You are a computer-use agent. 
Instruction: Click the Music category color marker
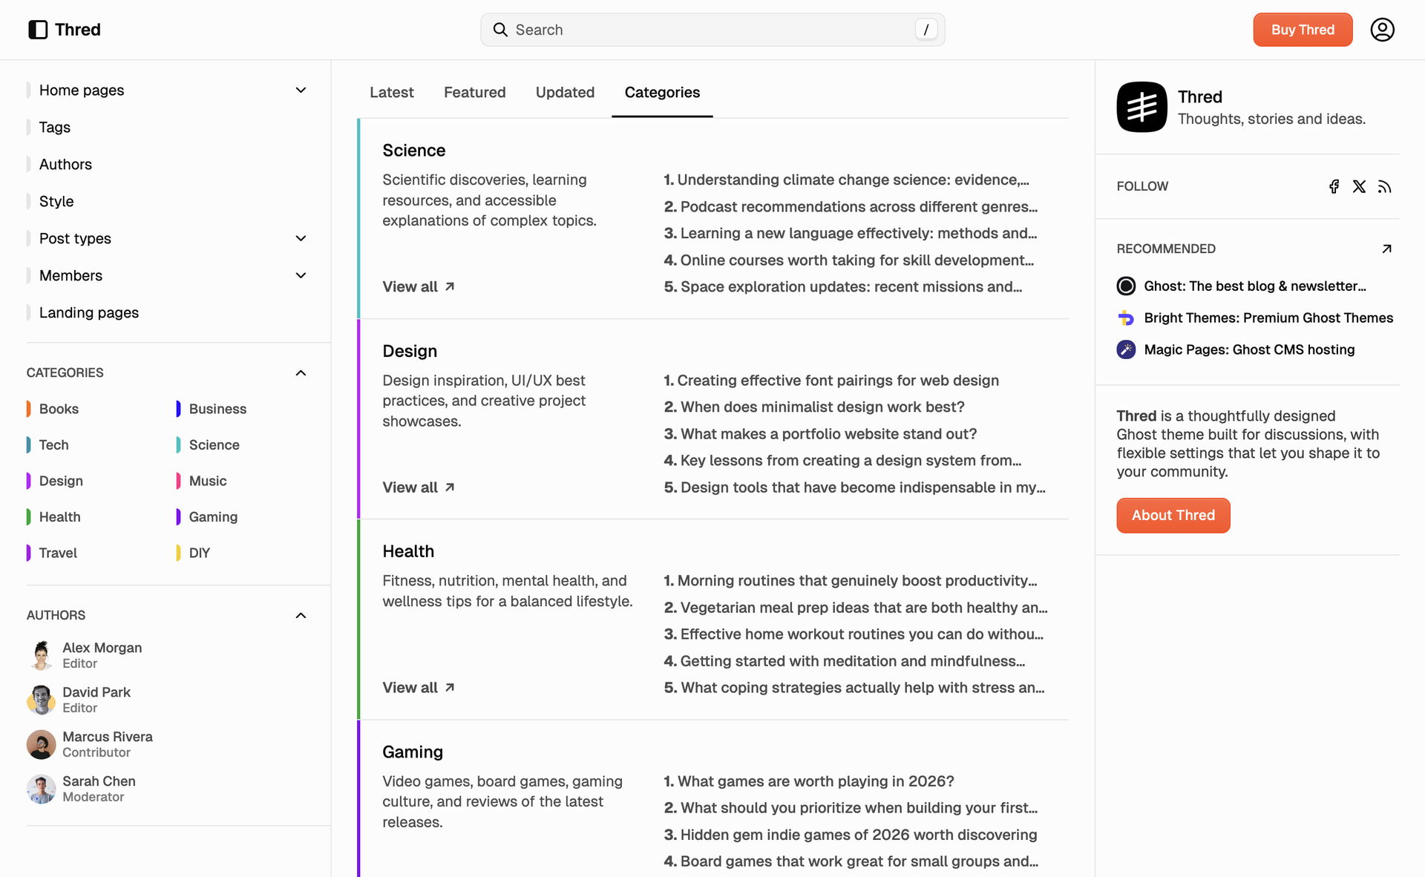[179, 481]
